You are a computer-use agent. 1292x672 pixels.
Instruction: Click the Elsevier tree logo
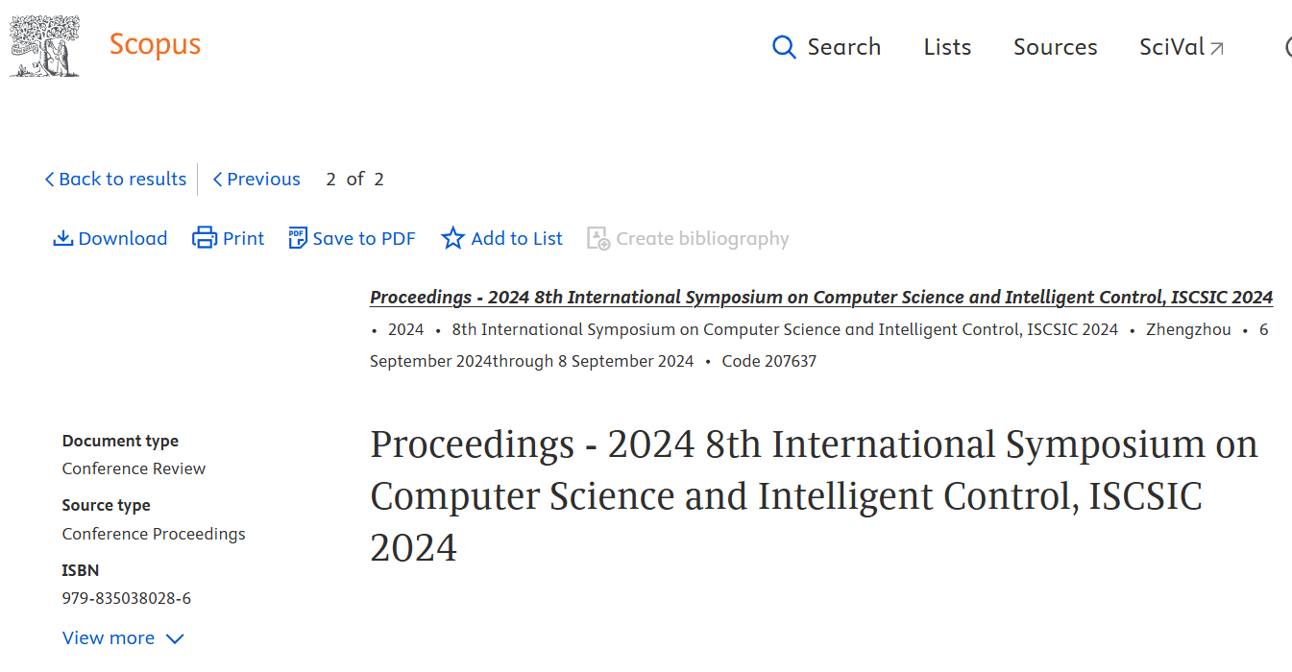[x=44, y=46]
